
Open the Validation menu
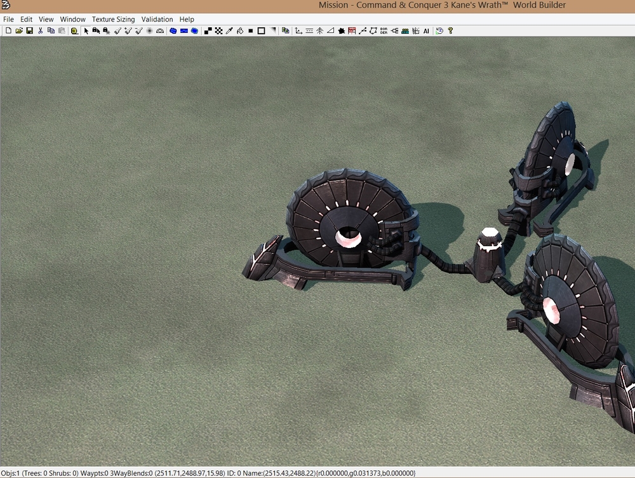157,19
